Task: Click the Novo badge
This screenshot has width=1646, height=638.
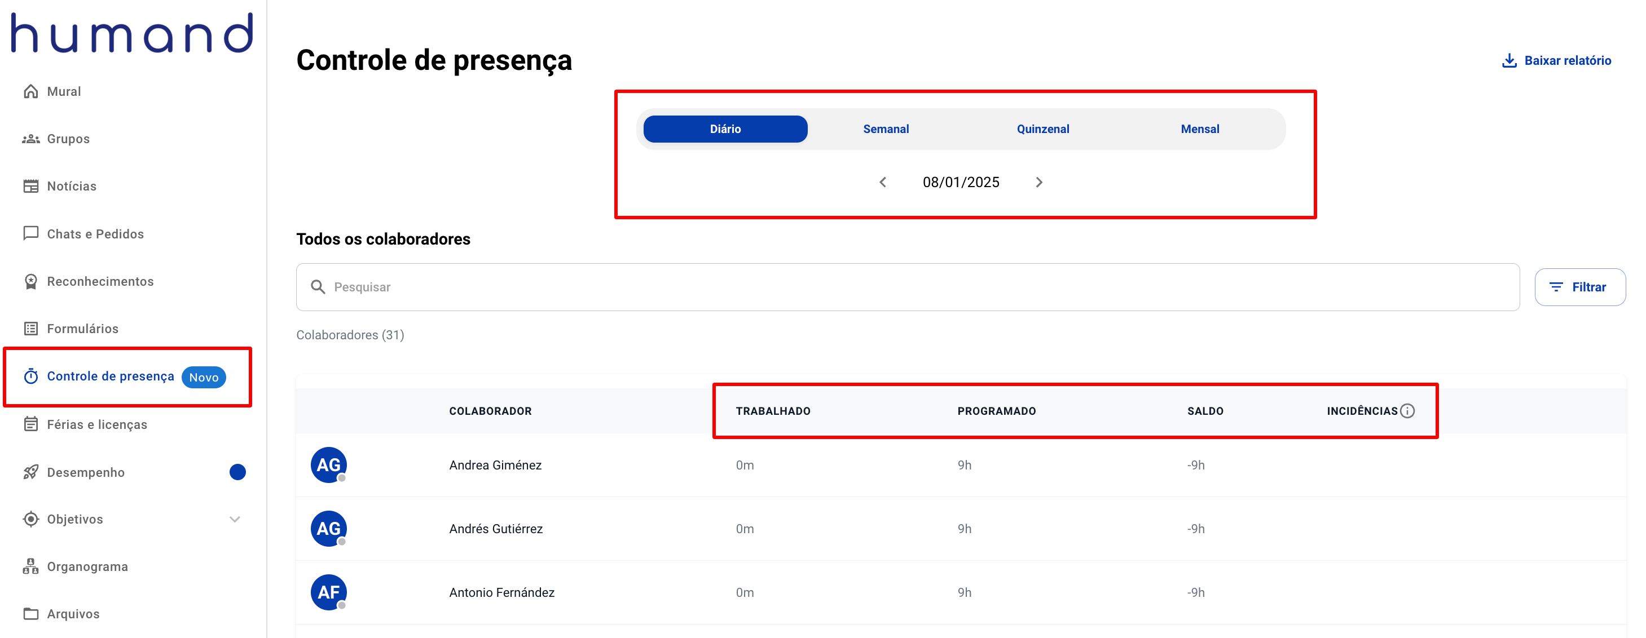Action: click(204, 378)
